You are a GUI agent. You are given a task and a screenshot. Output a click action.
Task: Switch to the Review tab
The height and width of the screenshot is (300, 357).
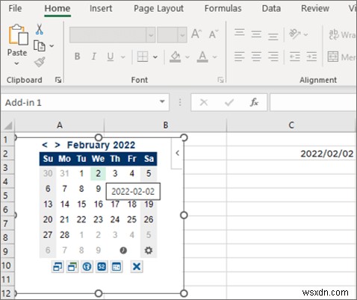315,8
